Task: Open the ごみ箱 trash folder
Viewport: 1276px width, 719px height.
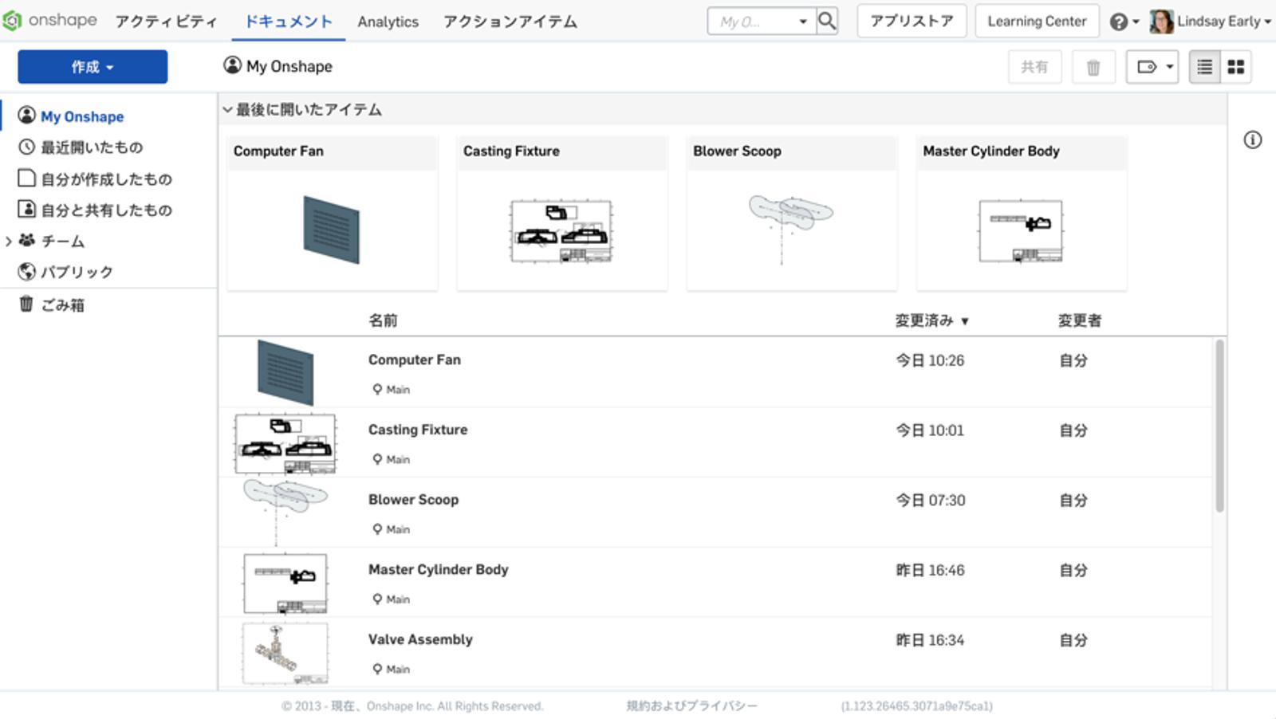Action: (x=53, y=304)
